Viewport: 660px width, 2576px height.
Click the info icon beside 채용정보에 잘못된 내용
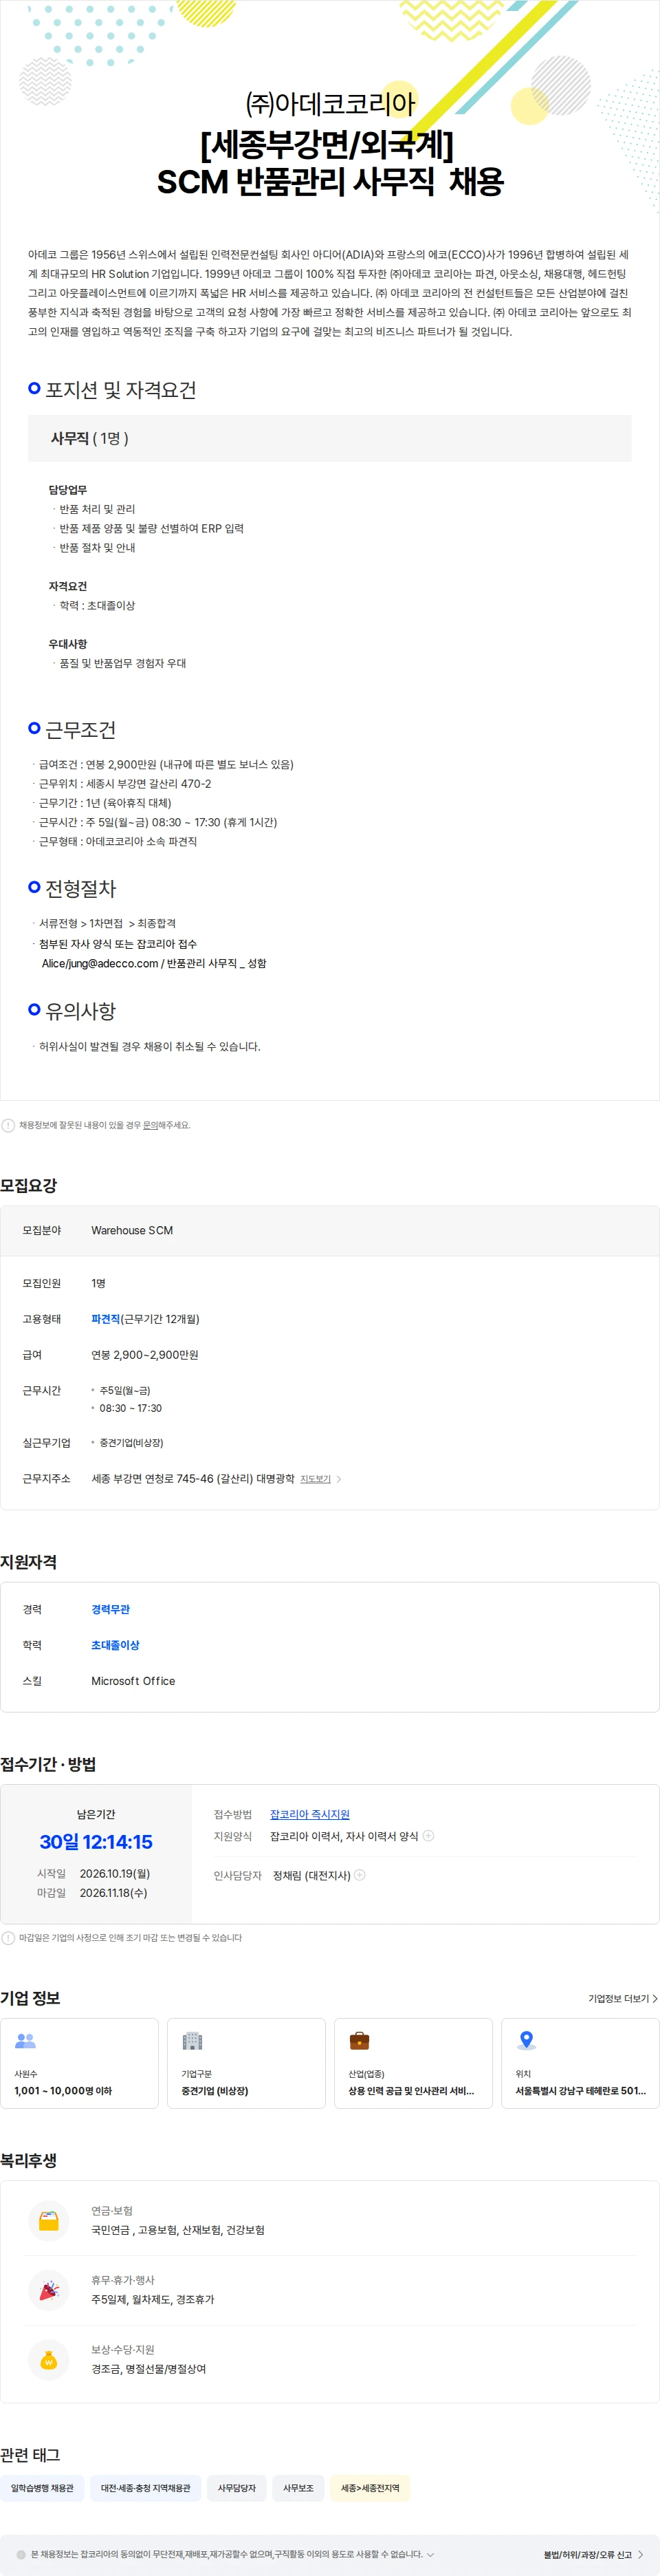coord(8,1125)
